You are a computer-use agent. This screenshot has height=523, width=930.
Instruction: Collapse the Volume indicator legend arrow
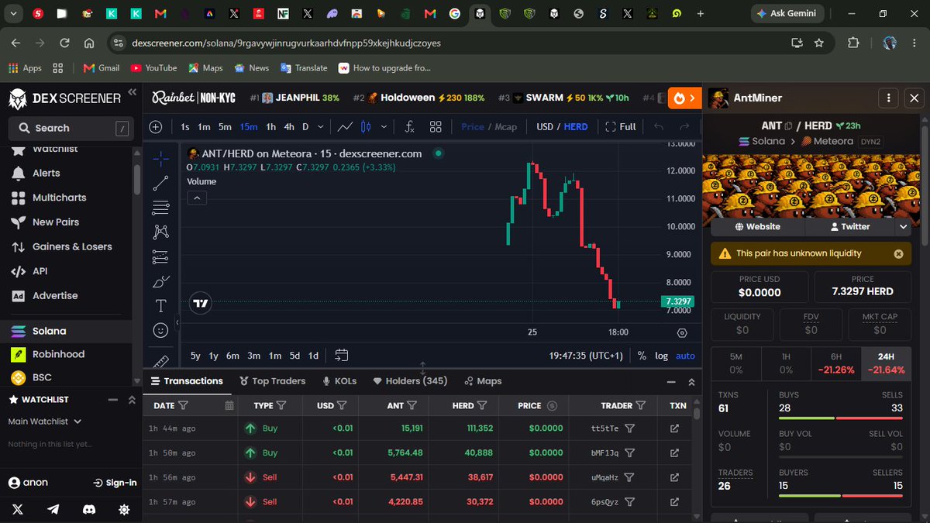[197, 198]
